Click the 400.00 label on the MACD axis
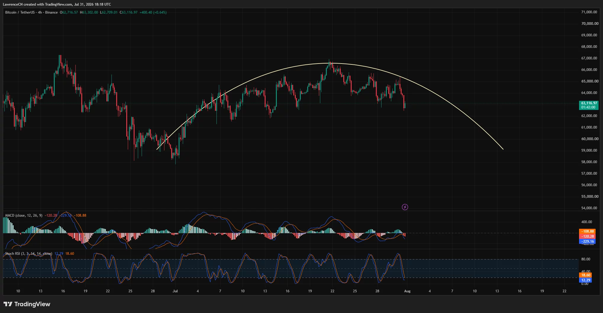The height and width of the screenshot is (313, 603). 587,222
